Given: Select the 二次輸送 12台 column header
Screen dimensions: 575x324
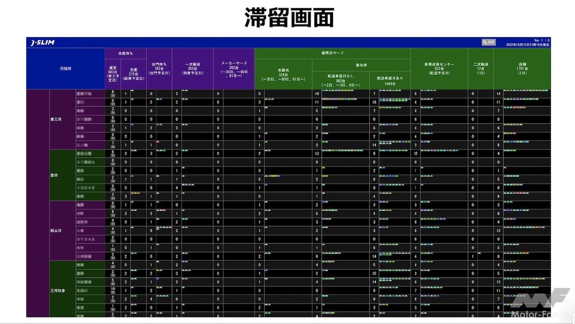Looking at the screenshot, I should click(x=481, y=68).
